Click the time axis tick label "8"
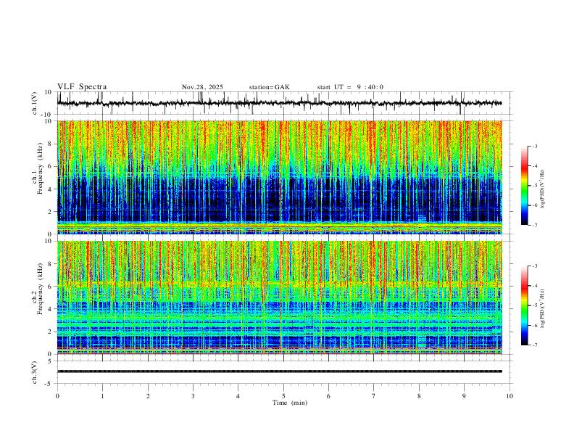The image size is (574, 444). [x=419, y=396]
